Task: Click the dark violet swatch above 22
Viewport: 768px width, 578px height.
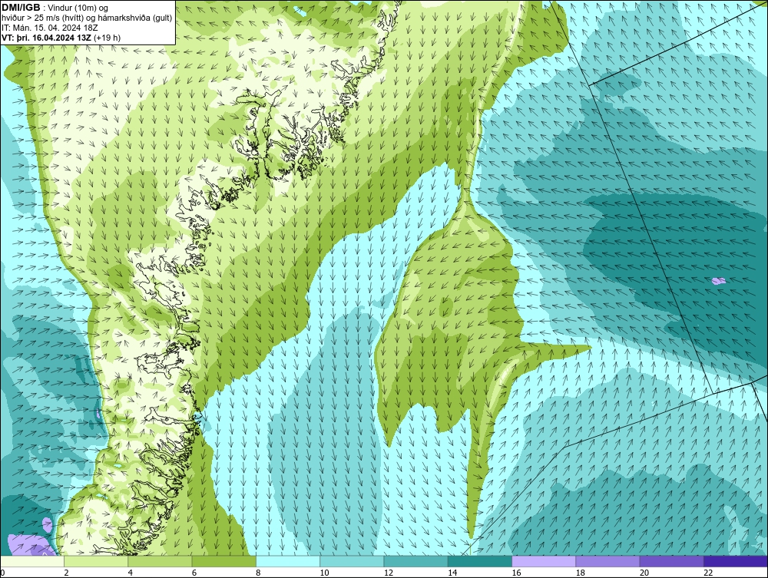Action: tap(736, 561)
